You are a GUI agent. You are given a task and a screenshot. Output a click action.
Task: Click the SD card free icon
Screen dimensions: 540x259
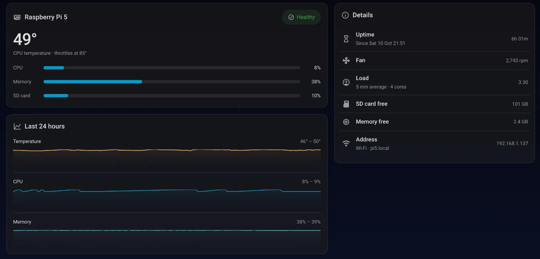(346, 104)
